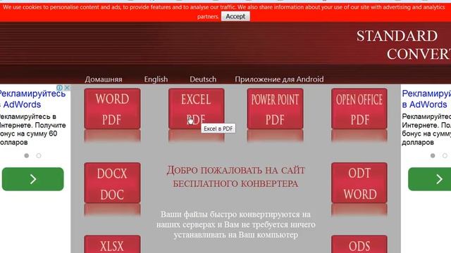Image resolution: width=451 pixels, height=253 pixels.
Task: Click the Добро пожаловать heading text
Action: (x=235, y=176)
